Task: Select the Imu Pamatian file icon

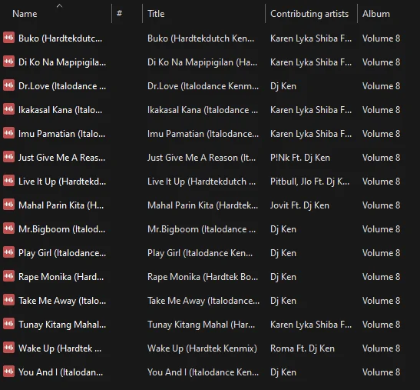Action: coord(9,133)
